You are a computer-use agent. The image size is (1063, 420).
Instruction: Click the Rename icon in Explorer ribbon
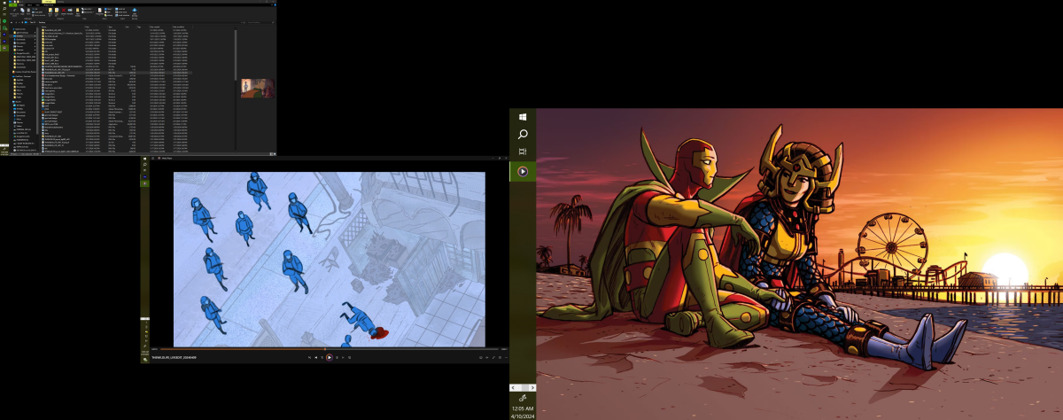coord(70,11)
